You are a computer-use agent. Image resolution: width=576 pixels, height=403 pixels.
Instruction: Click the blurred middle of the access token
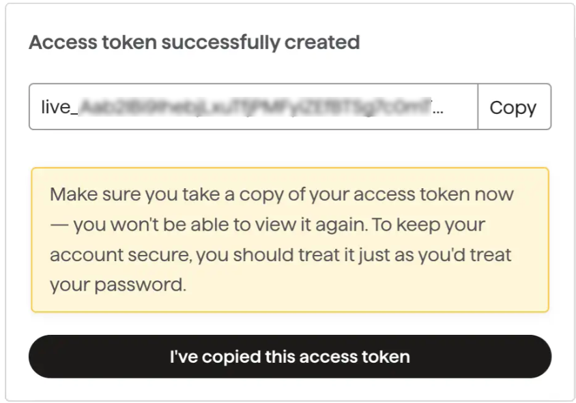[253, 107]
